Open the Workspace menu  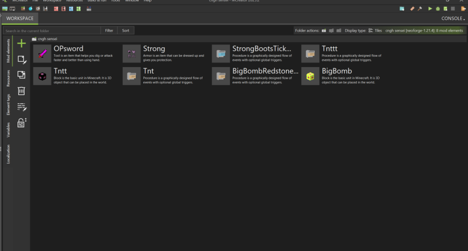coord(52,1)
